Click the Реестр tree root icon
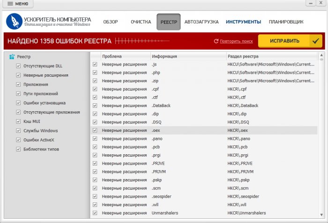Viewport: 328px width, 223px height. [11, 57]
